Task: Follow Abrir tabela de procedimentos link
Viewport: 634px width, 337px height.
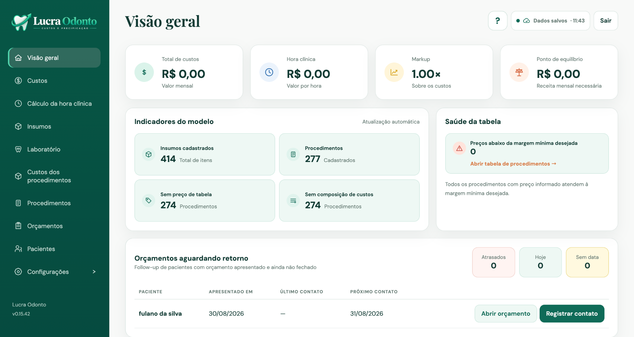Action: tap(513, 164)
